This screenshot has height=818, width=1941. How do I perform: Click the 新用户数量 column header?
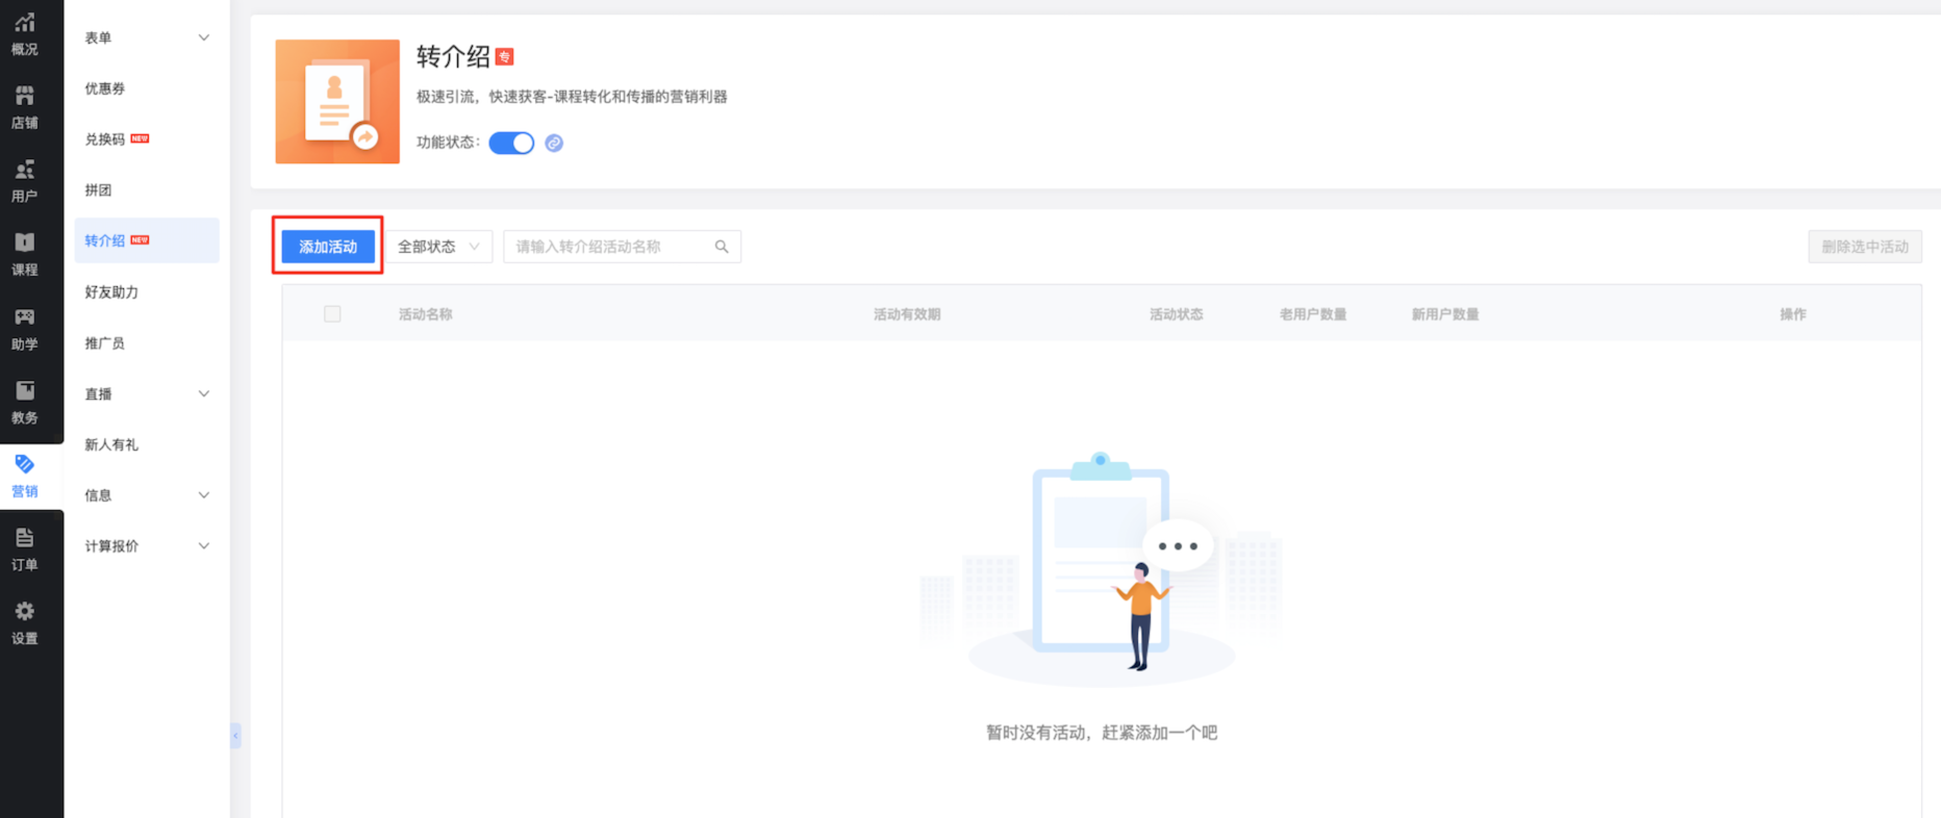tap(1444, 314)
